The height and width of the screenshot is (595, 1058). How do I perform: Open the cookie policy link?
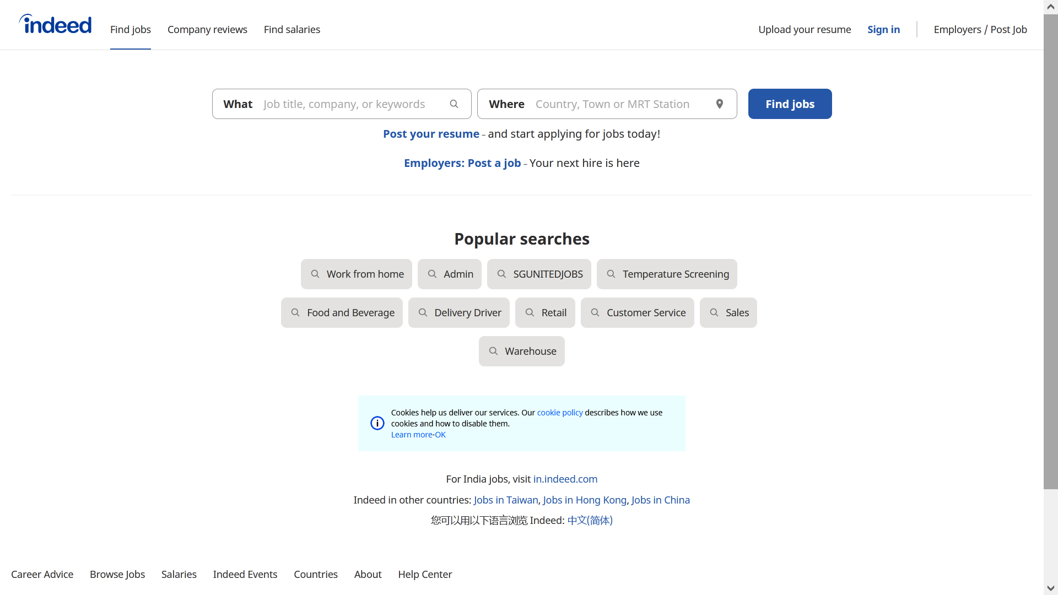(560, 413)
